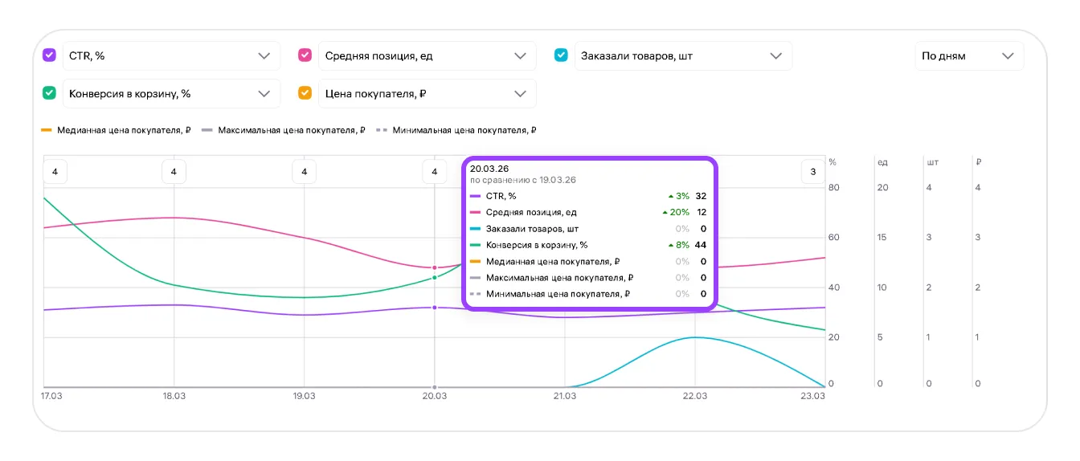Uncheck the pink Средняя позиция checkbox
The image size is (1080, 461).
coord(305,55)
